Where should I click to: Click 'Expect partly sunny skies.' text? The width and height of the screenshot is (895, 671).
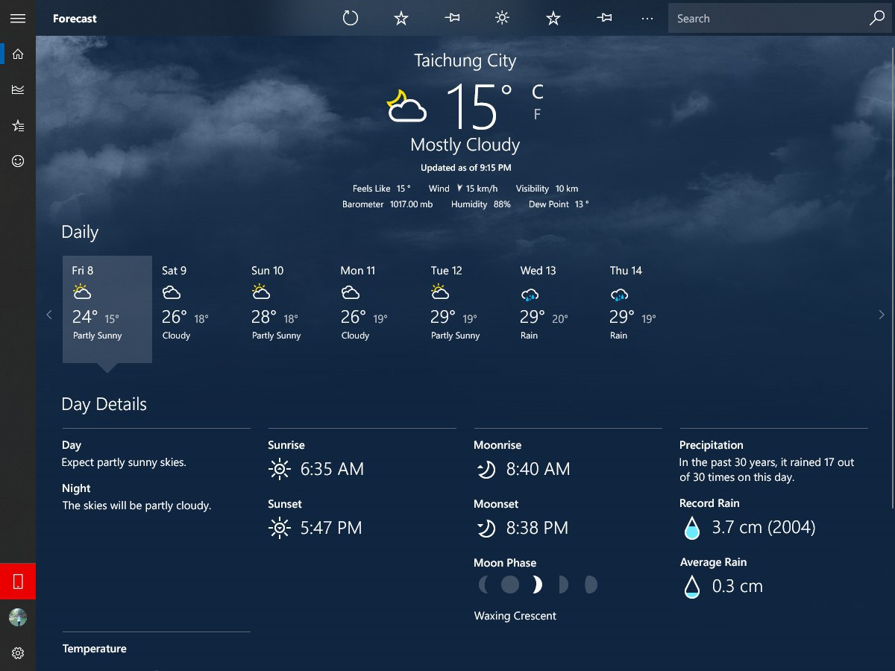tap(124, 462)
